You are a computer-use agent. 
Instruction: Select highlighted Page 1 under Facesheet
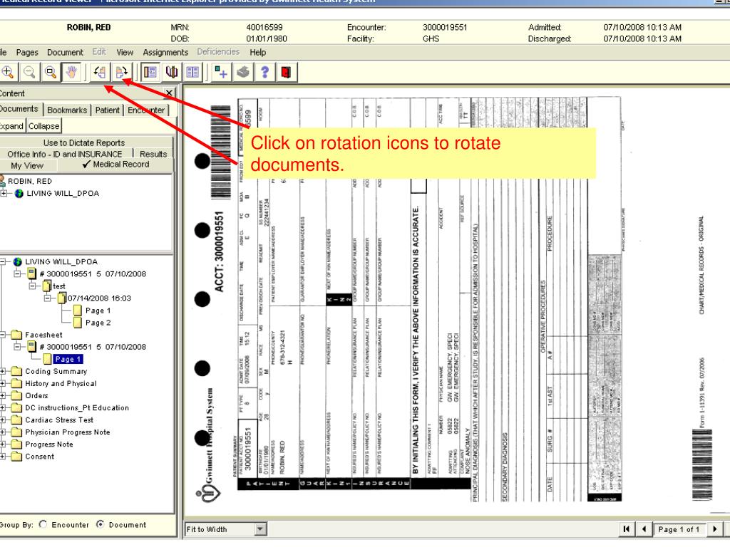coord(68,359)
